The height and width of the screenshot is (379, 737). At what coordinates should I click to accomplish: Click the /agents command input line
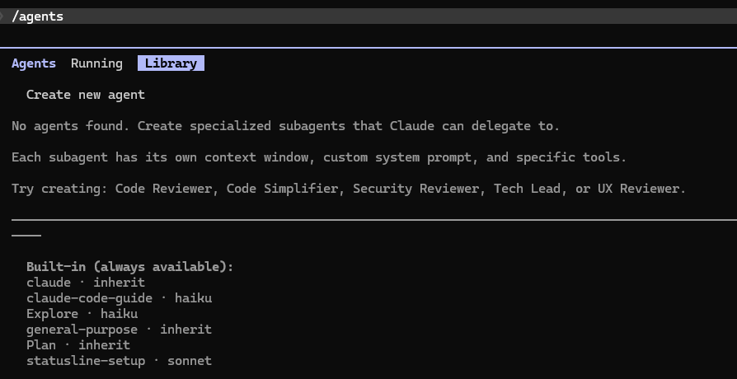pyautogui.click(x=368, y=16)
